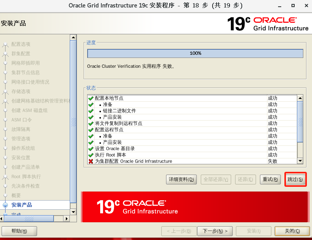Open help with the 帮助(H) button

19,231
